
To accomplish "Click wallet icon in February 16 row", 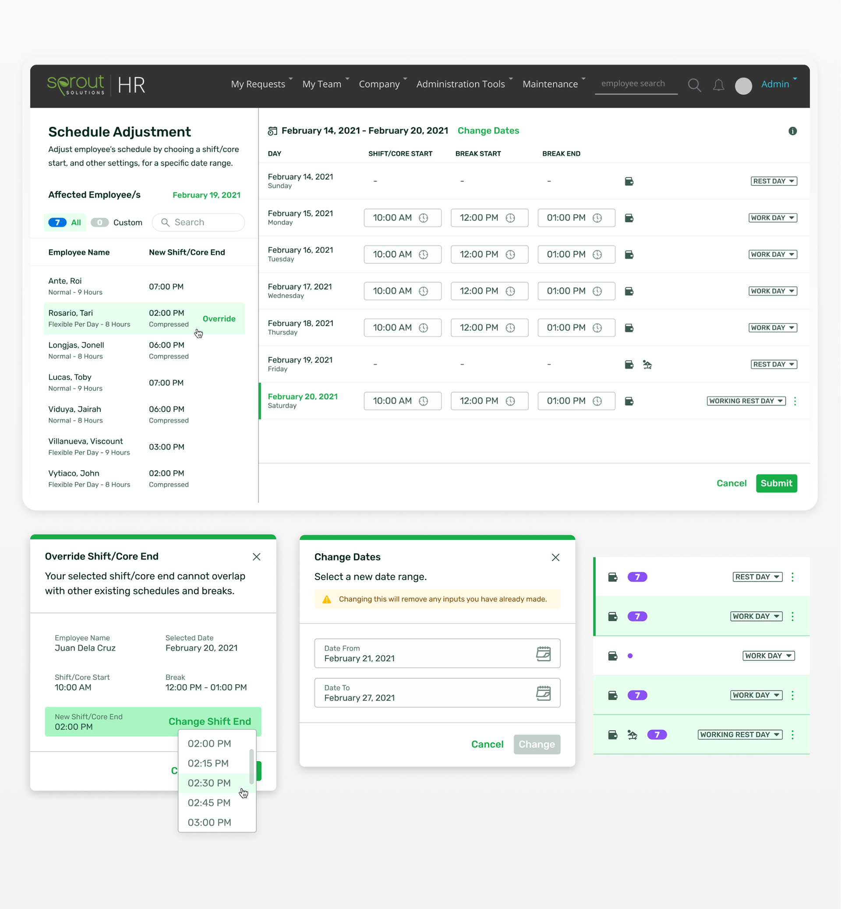I will (x=629, y=254).
